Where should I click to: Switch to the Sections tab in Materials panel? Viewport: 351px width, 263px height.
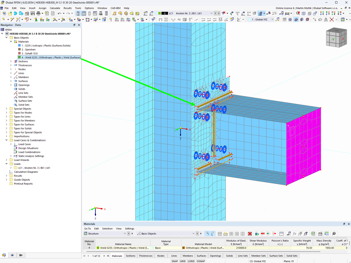coord(130,256)
